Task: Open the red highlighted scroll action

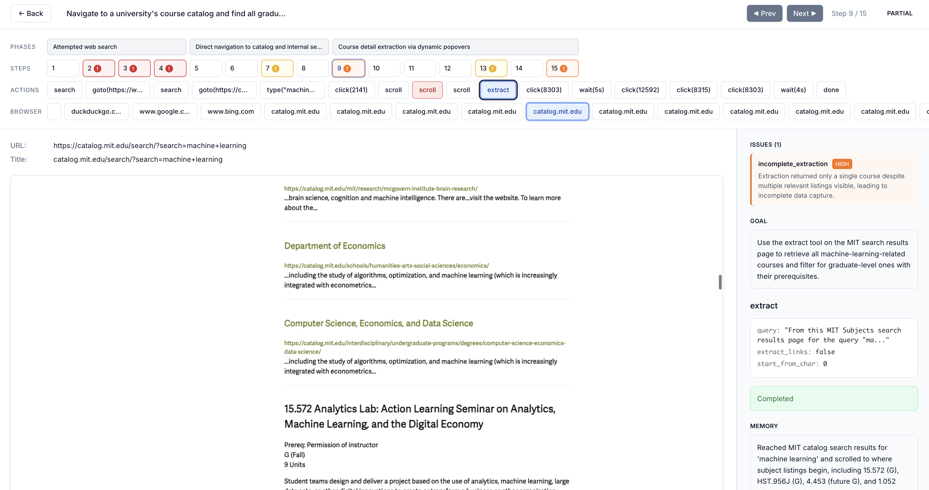Action: click(427, 90)
